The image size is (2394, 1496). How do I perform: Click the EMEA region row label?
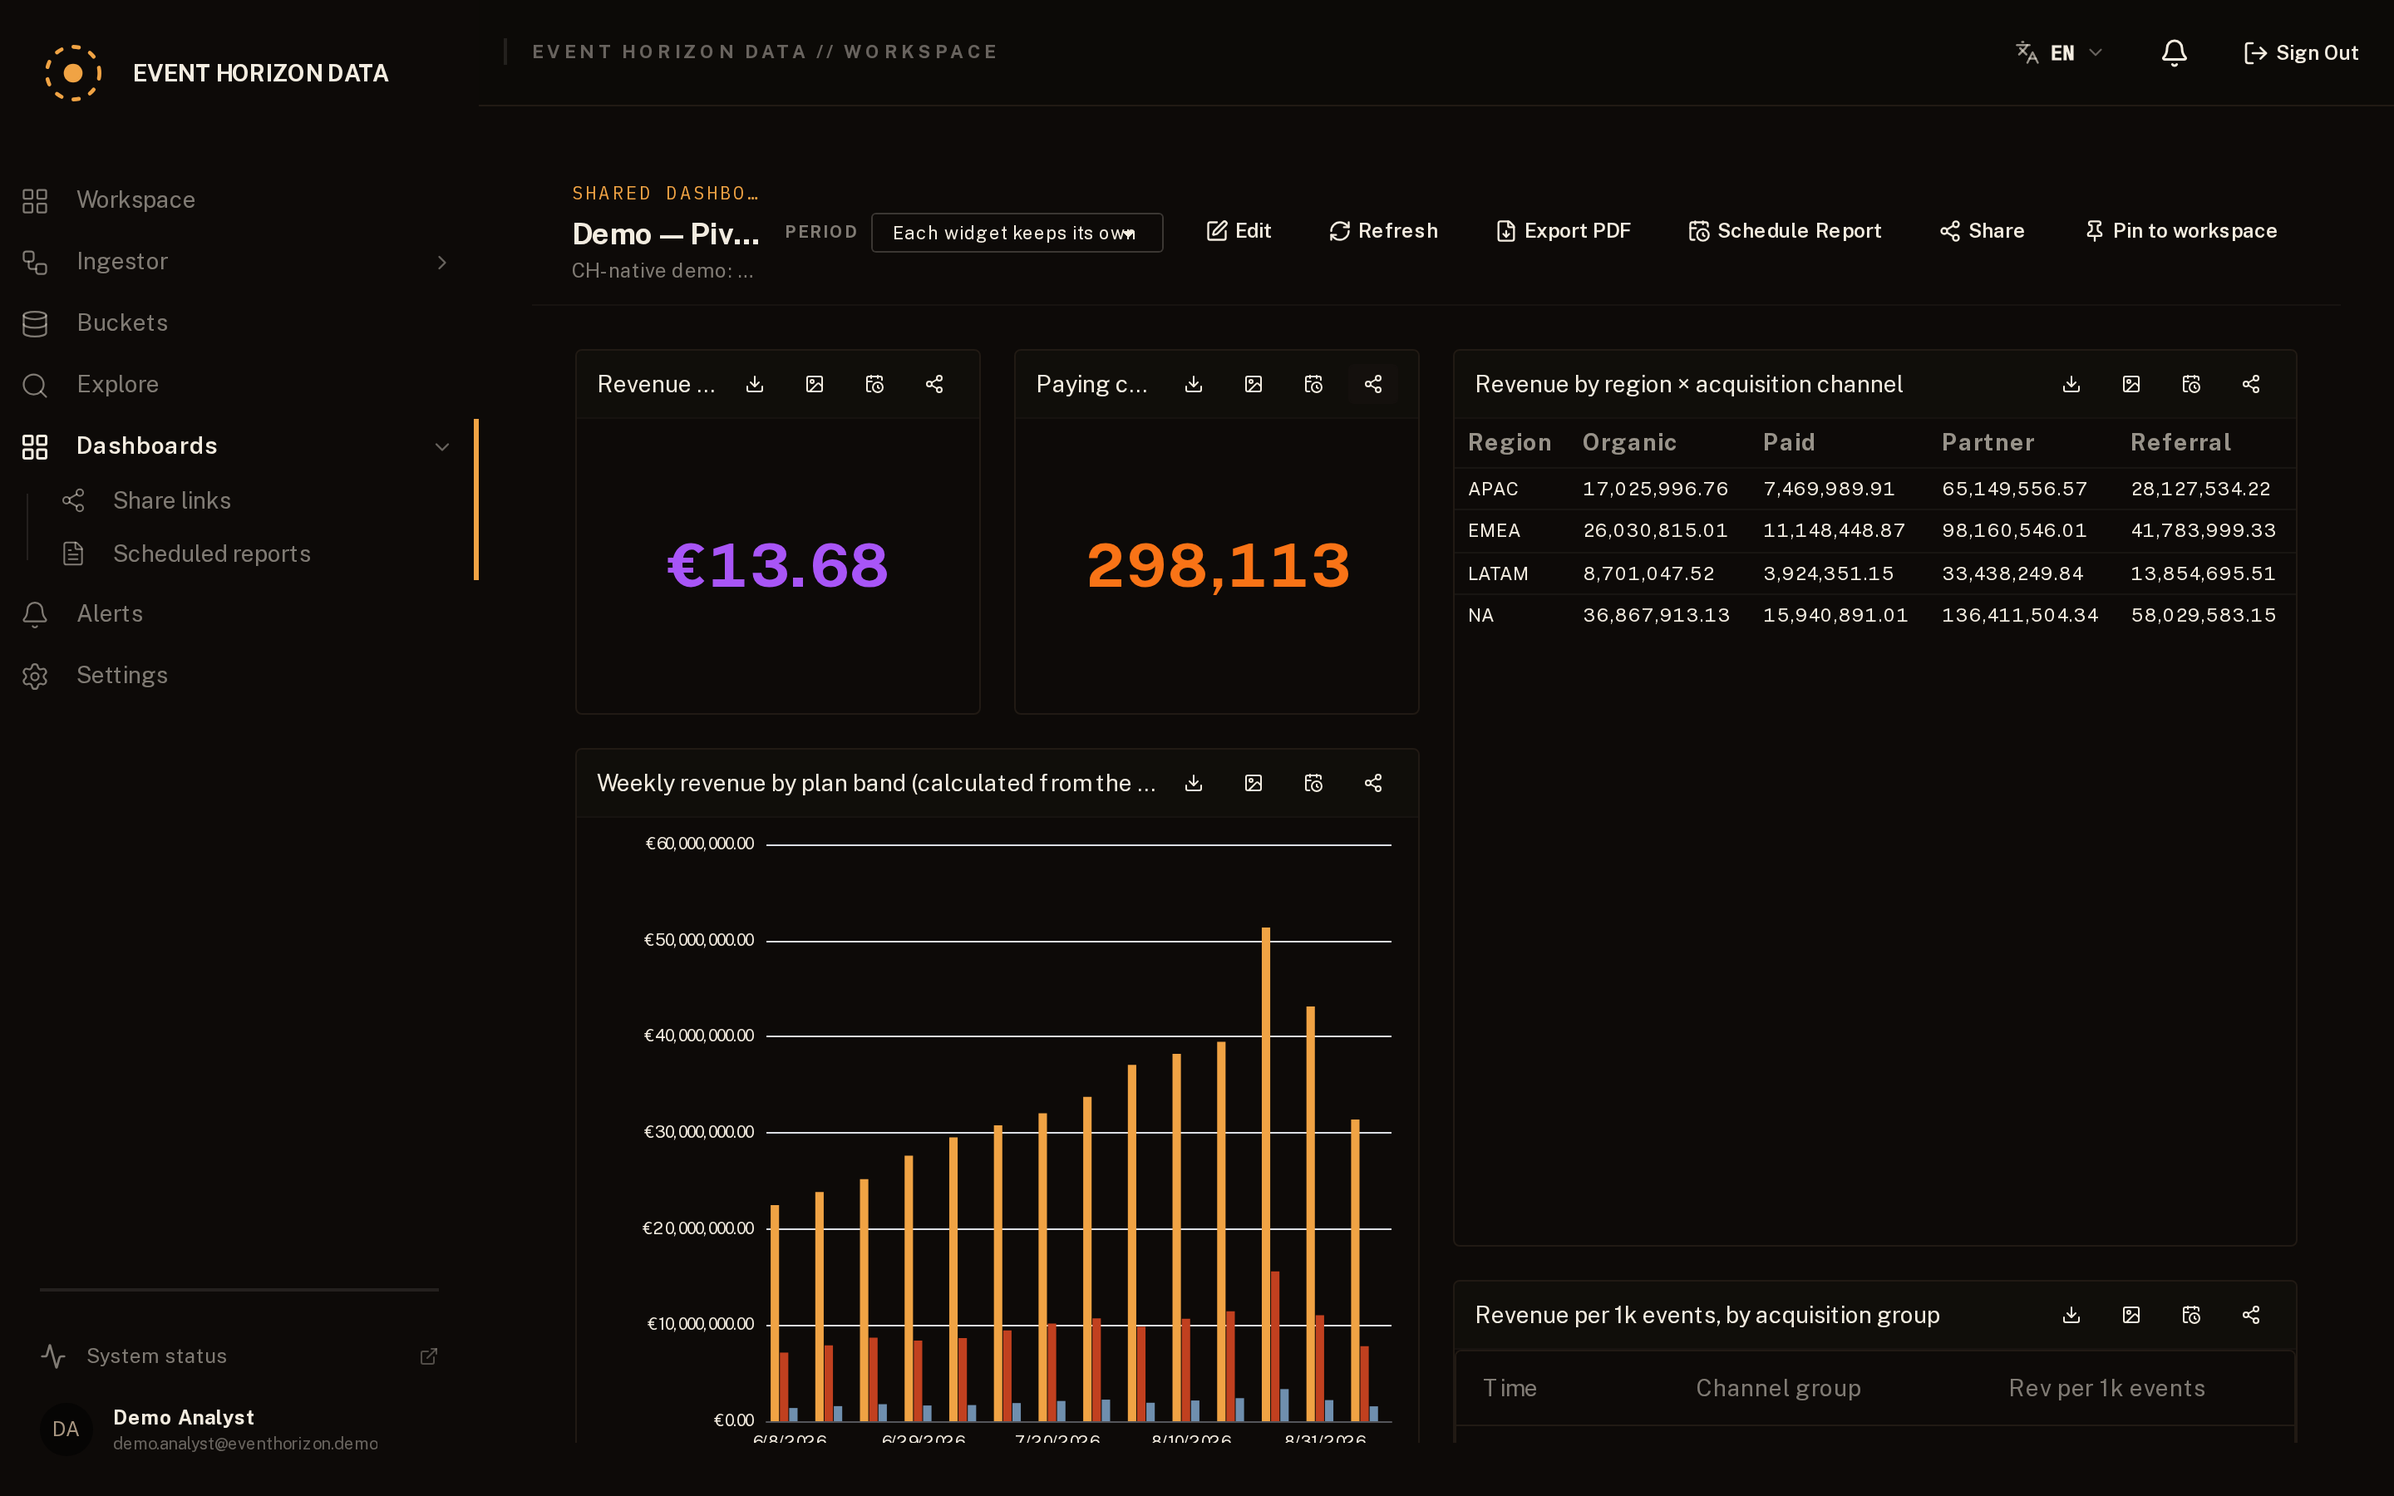click(x=1494, y=530)
